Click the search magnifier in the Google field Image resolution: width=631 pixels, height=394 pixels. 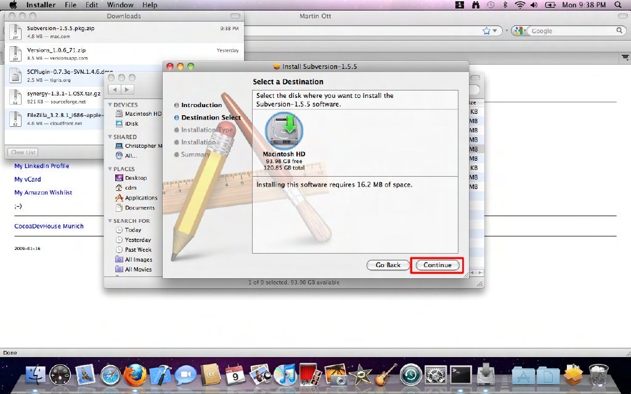tap(619, 31)
